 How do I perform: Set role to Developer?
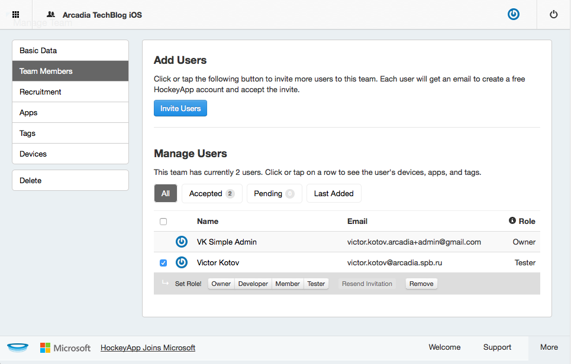253,284
